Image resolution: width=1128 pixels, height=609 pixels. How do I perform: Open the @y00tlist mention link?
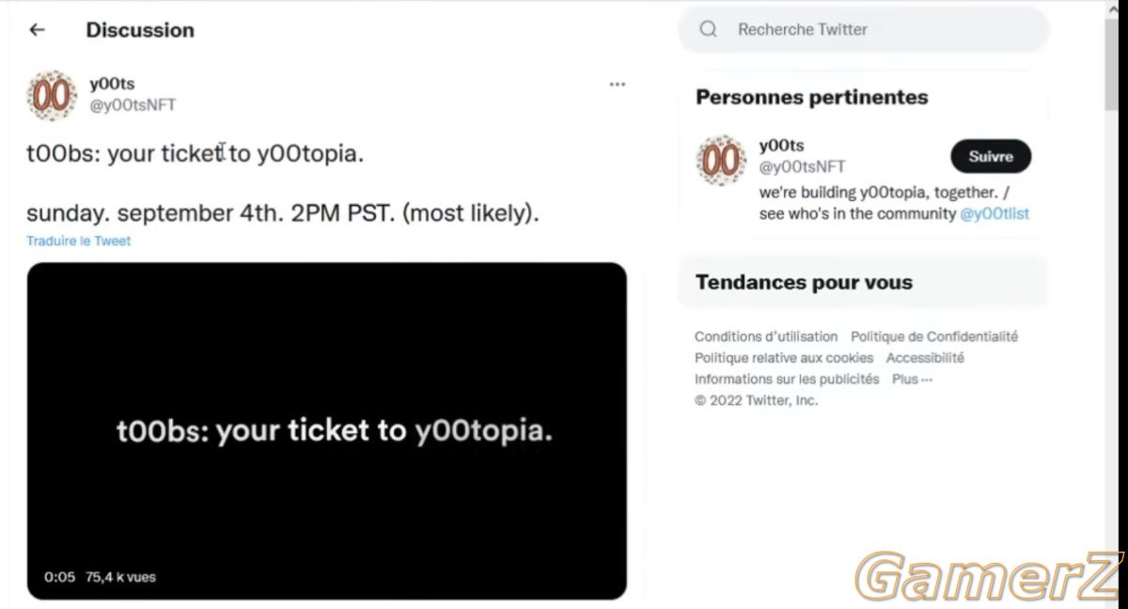click(x=995, y=213)
